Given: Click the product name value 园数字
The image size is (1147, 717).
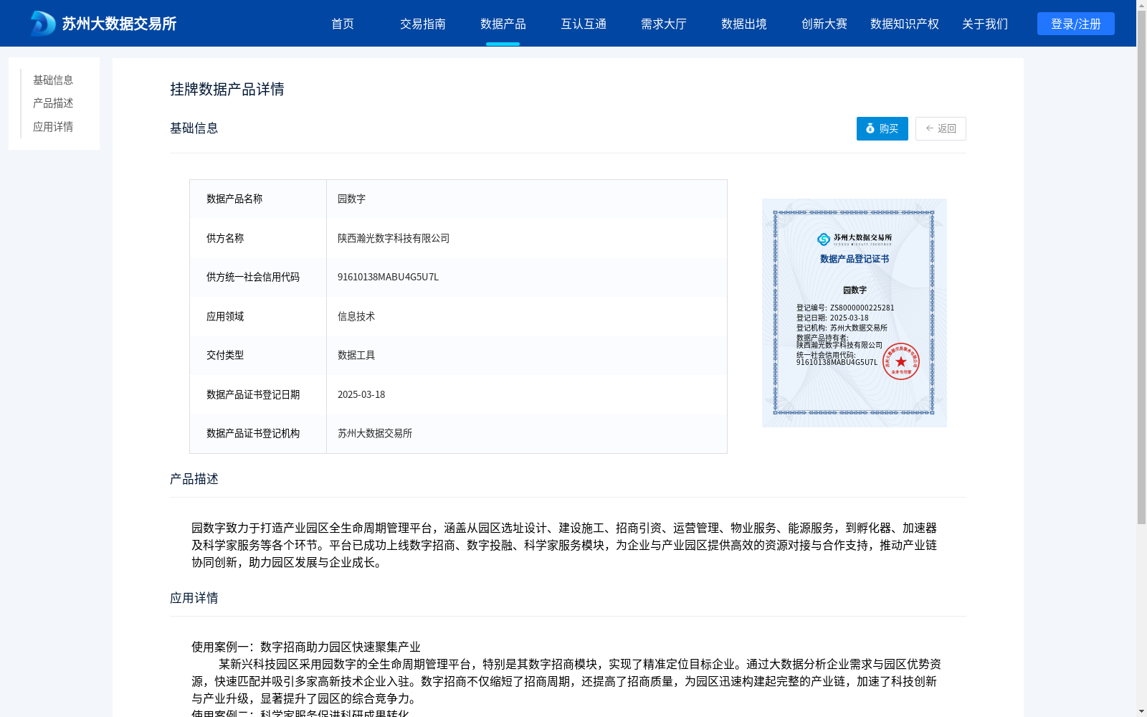Looking at the screenshot, I should click(x=351, y=199).
